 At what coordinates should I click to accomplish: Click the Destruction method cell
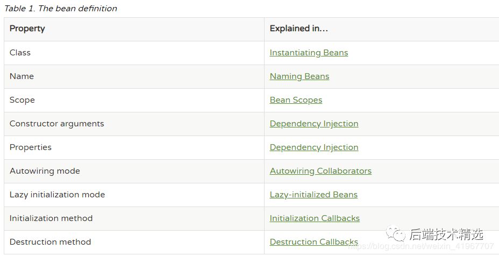coord(51,242)
